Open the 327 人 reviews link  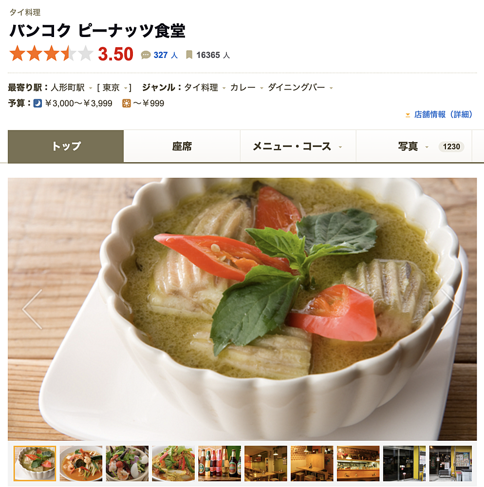(x=166, y=56)
